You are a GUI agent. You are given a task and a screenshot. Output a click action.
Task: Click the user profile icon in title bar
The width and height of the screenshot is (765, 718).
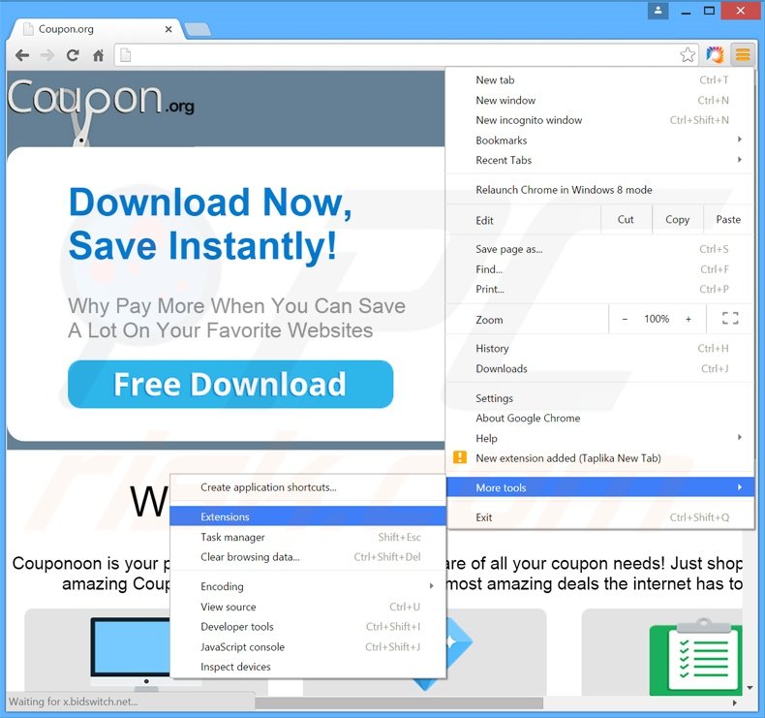[x=658, y=11]
